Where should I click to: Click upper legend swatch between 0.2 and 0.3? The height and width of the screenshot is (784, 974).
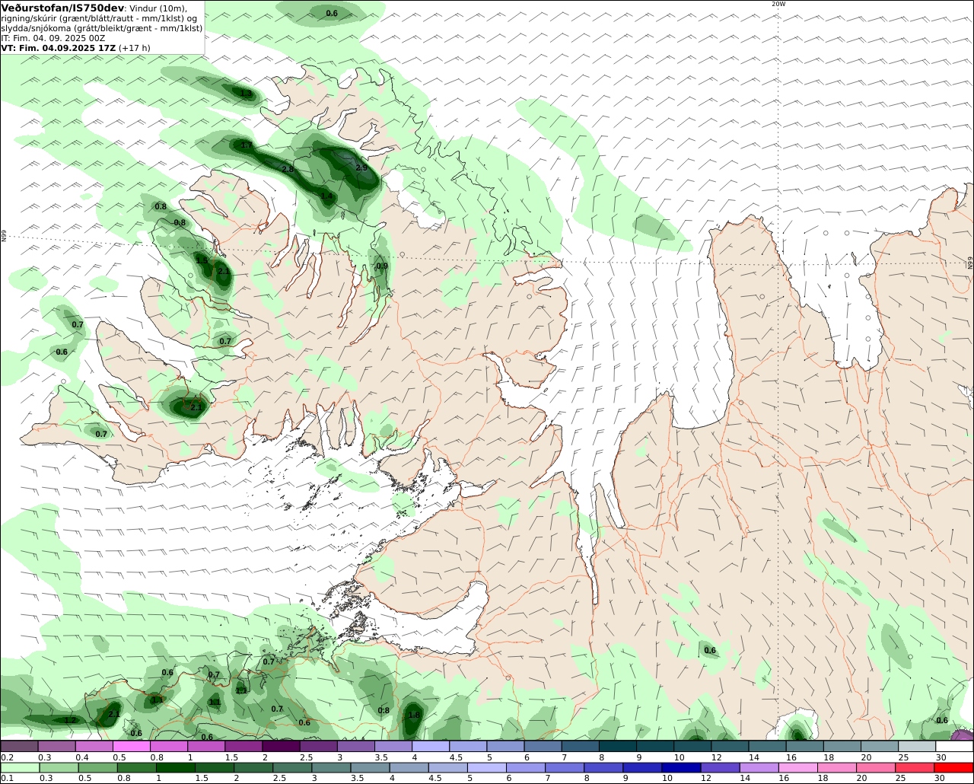[19, 746]
